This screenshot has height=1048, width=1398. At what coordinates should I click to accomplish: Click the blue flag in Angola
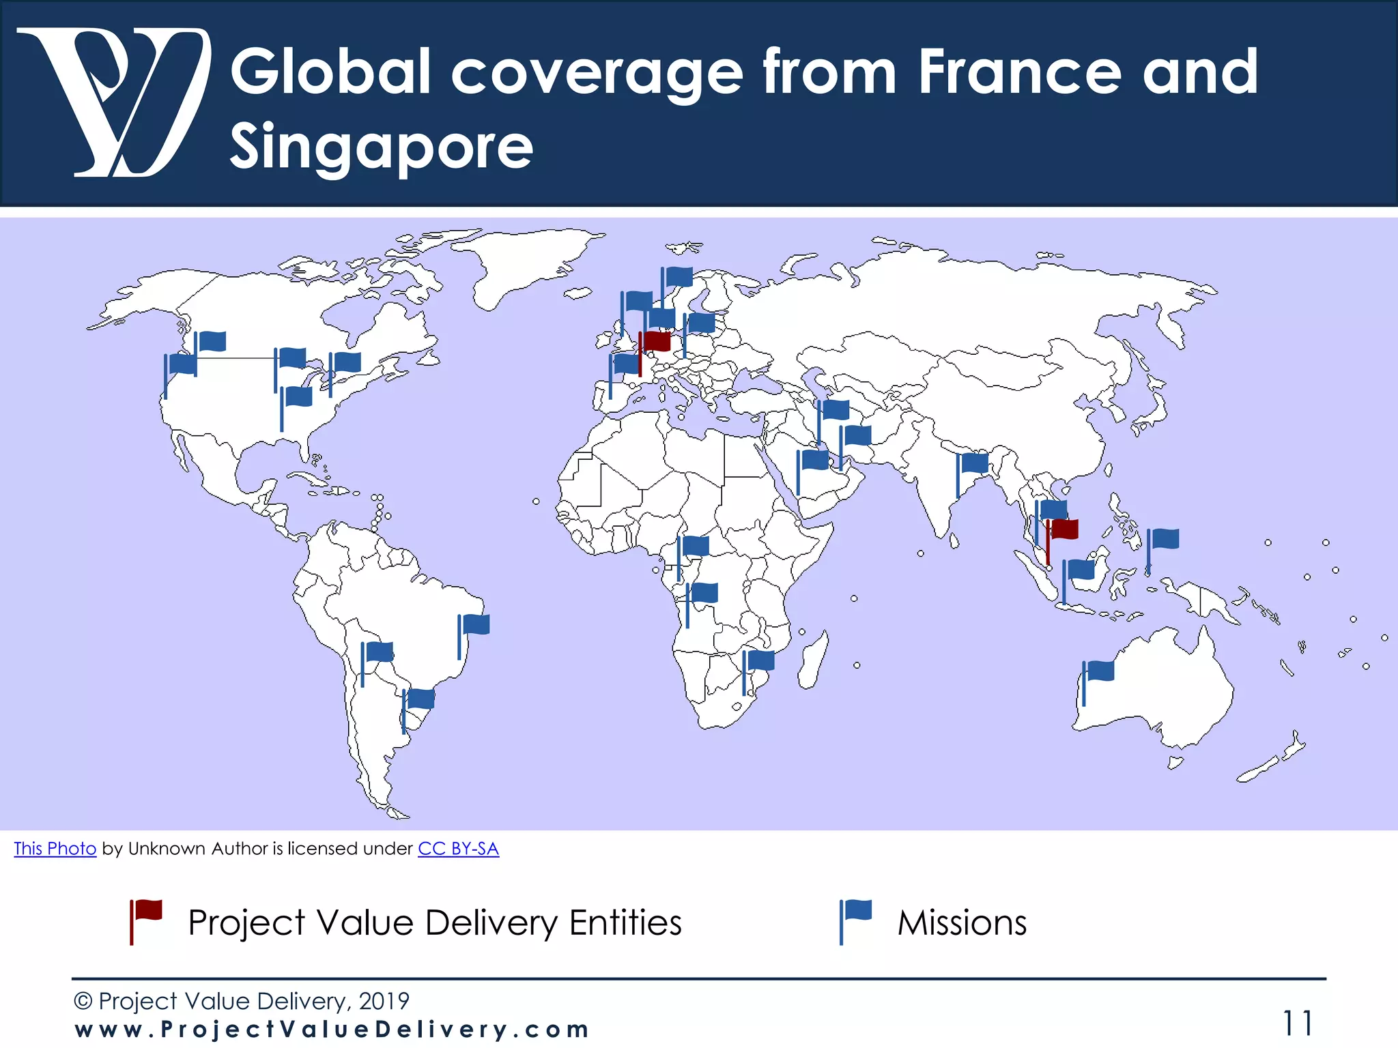pyautogui.click(x=702, y=605)
